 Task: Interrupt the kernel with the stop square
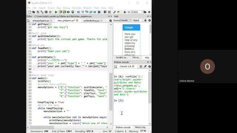pyautogui.click(x=141, y=66)
